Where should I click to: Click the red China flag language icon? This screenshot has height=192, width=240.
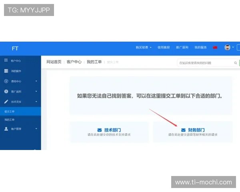[215, 48]
